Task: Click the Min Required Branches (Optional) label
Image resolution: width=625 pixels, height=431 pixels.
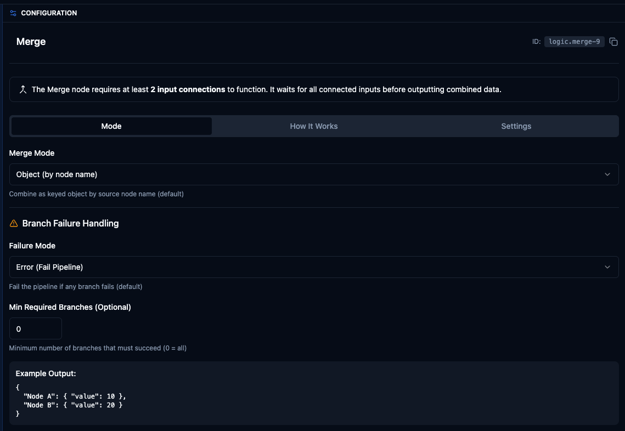Action: pos(70,307)
